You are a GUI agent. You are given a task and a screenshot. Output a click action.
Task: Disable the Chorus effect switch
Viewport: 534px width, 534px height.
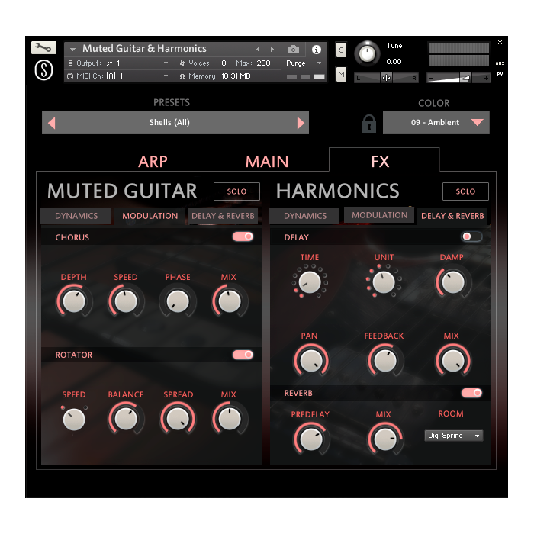pos(243,237)
